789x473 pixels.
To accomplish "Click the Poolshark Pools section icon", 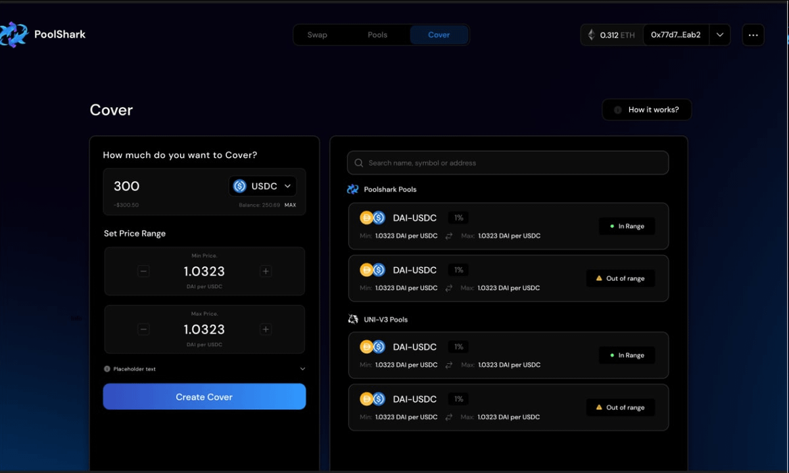I will pos(353,189).
